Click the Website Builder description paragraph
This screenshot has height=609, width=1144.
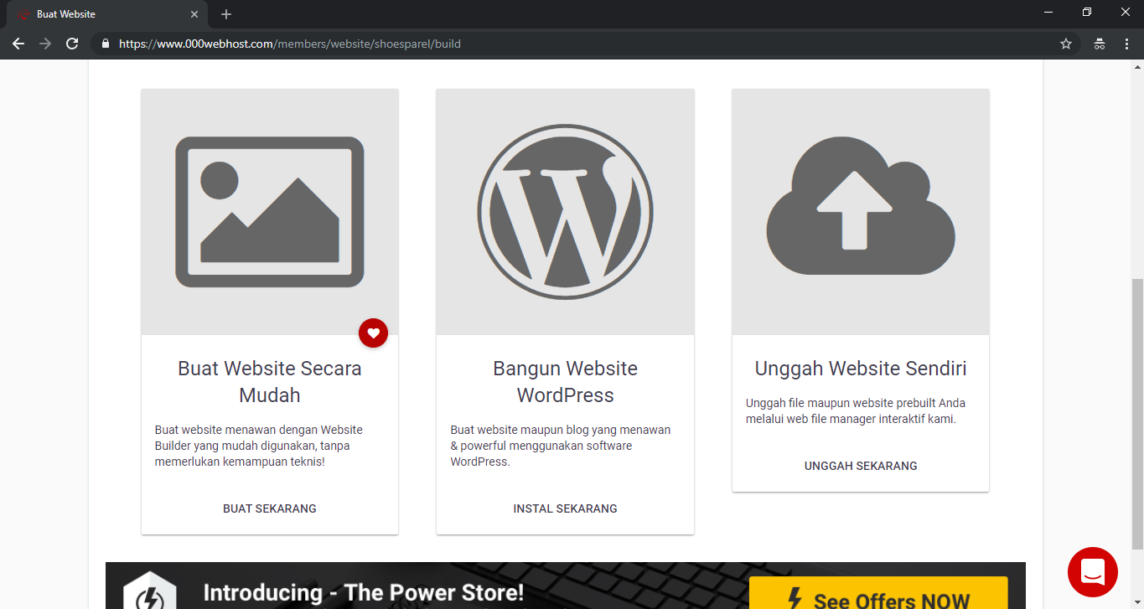pos(259,446)
